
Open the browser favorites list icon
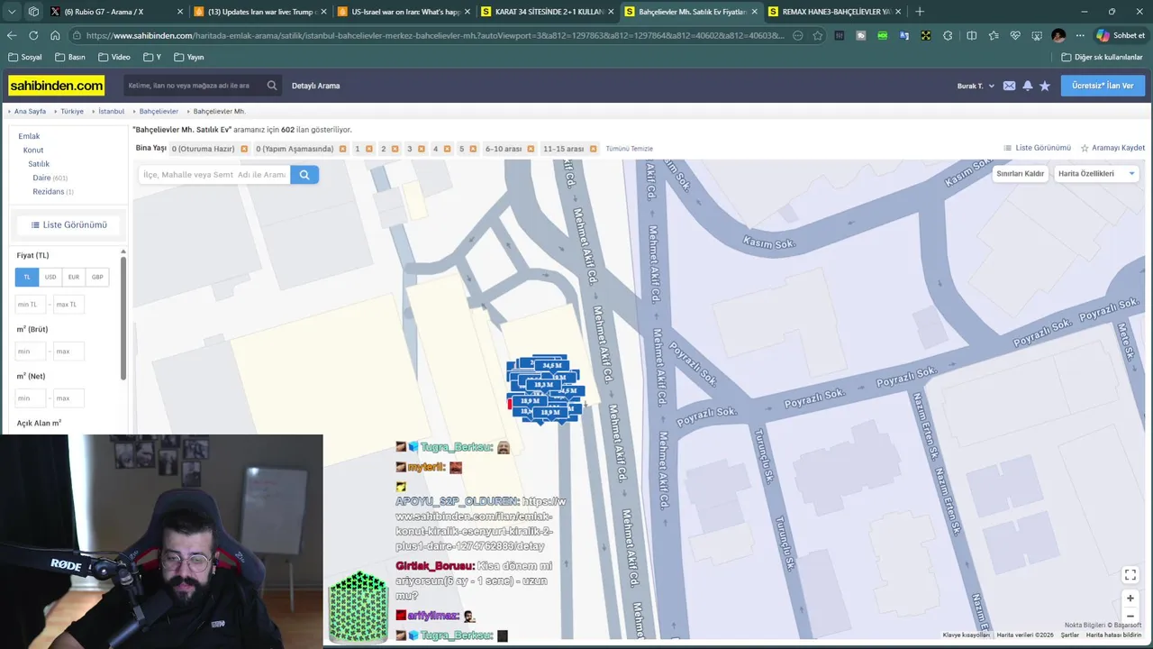(994, 35)
